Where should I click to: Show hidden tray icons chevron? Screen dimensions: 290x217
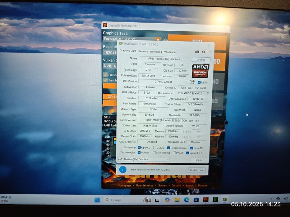point(271,199)
